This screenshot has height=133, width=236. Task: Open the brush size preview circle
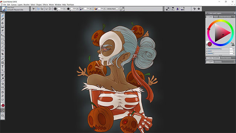[55, 9]
